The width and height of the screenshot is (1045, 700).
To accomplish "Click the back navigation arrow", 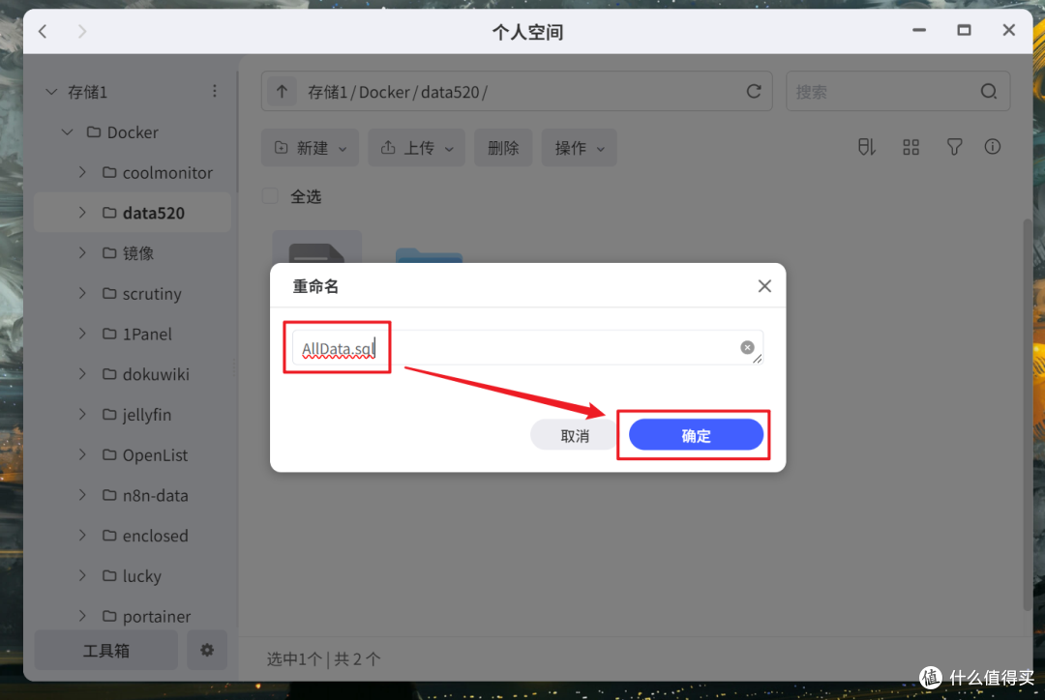I will pyautogui.click(x=43, y=31).
